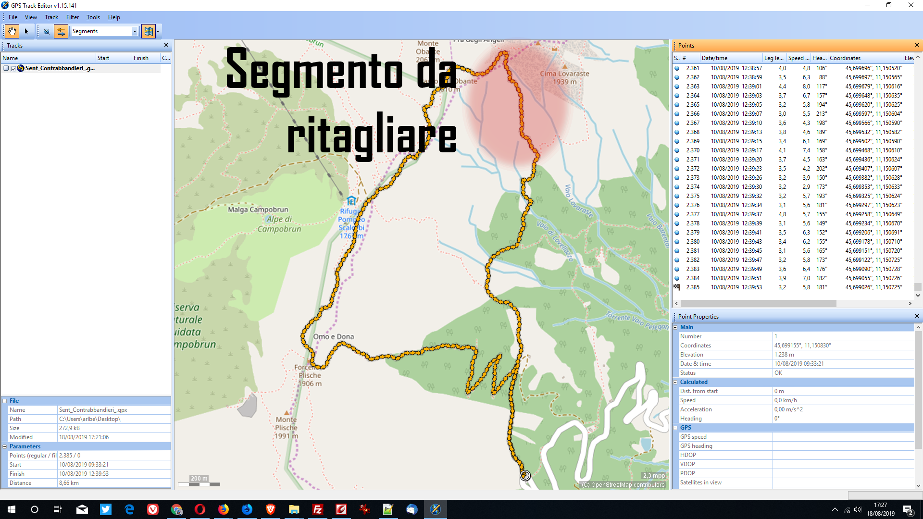This screenshot has height=519, width=923.
Task: Open Cortana search from taskbar
Action: (35, 509)
